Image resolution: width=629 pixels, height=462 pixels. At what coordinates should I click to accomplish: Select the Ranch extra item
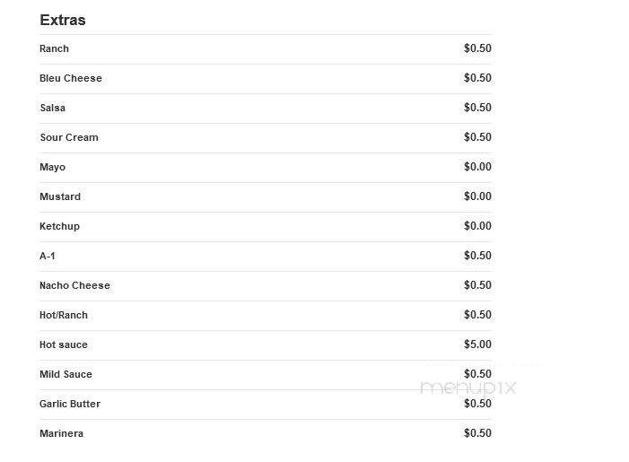[x=54, y=48]
